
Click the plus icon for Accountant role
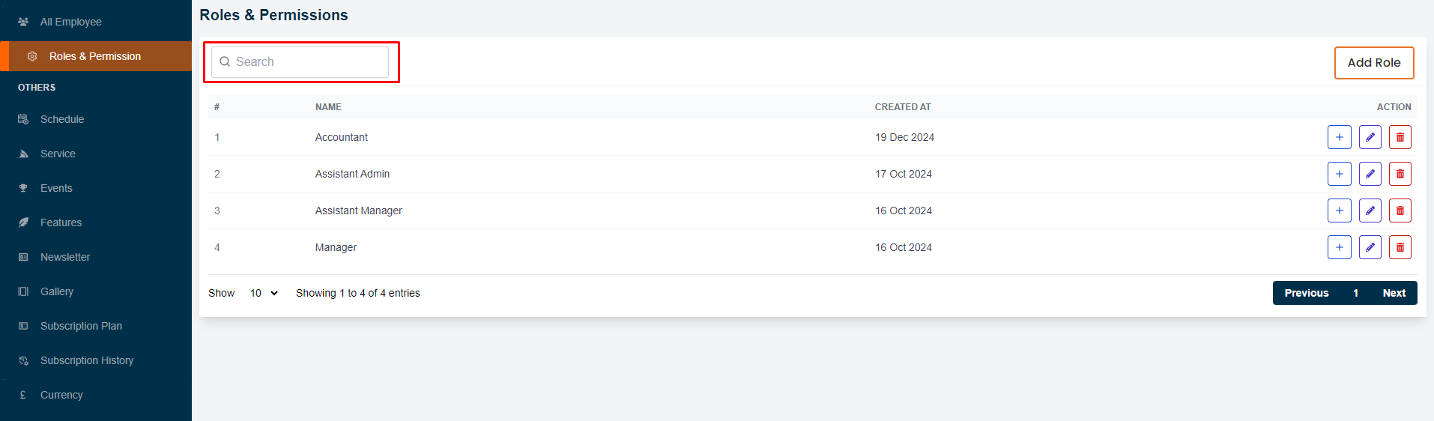coord(1339,137)
